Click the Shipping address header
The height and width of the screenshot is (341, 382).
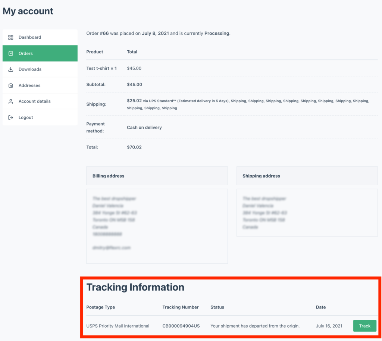click(x=261, y=176)
